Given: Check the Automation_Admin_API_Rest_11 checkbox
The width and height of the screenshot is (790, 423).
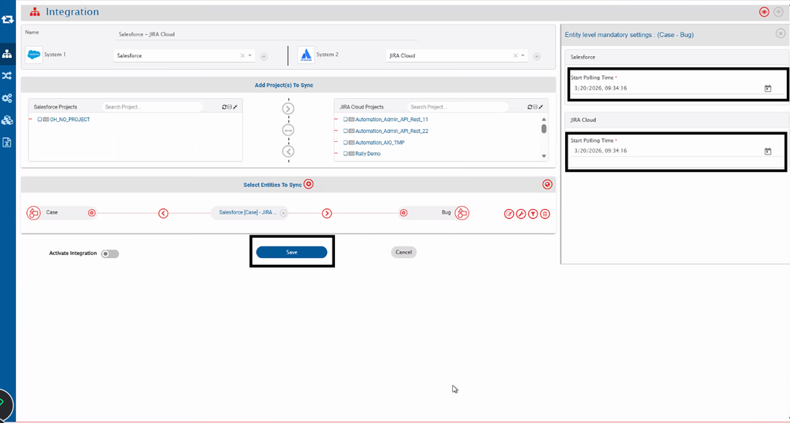Looking at the screenshot, I should 346,120.
